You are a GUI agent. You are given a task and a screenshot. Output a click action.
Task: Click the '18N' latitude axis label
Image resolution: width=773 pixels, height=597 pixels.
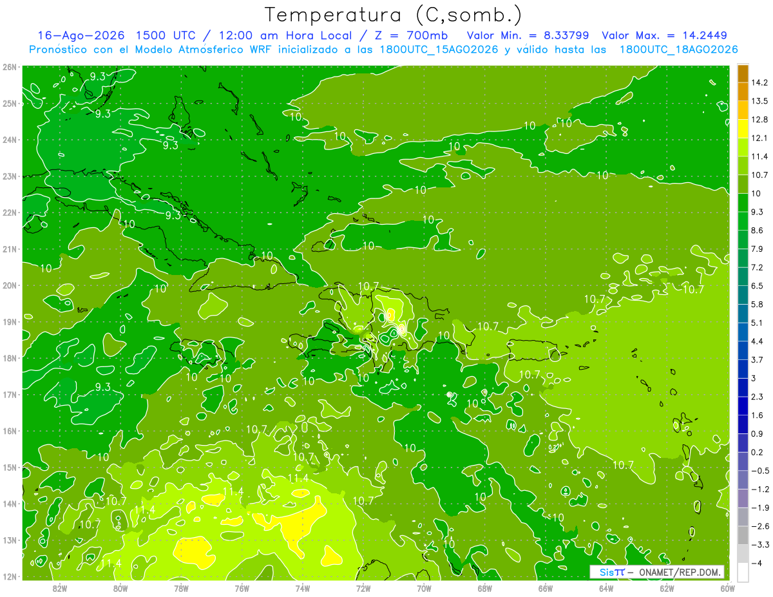(10, 358)
